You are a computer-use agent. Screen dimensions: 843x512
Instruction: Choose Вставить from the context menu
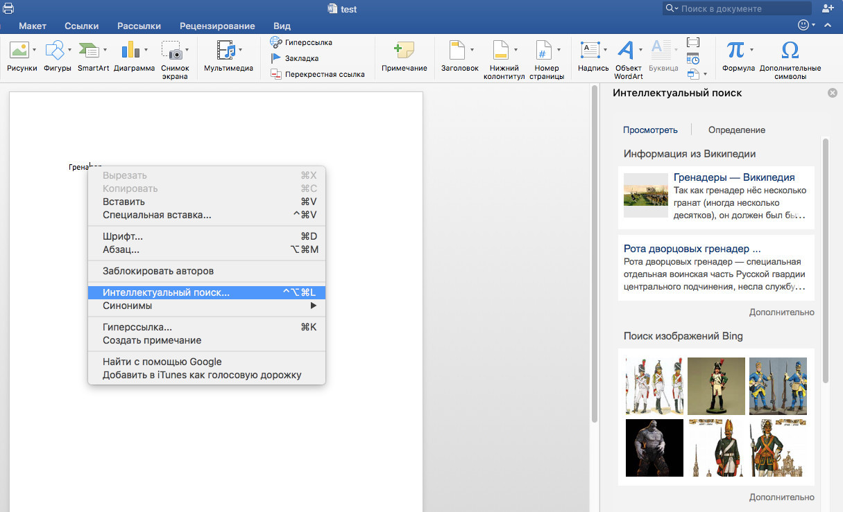click(x=124, y=202)
